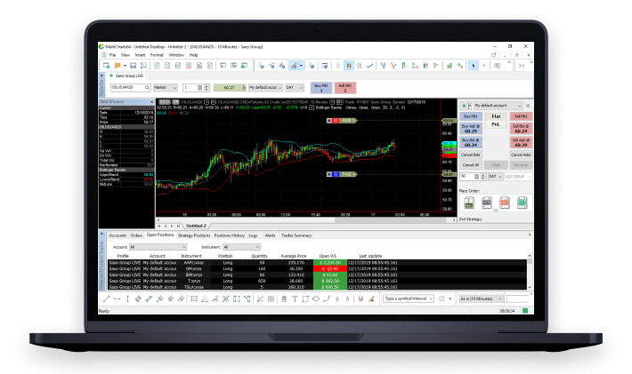The width and height of the screenshot is (632, 374).
Task: Open the trade bar DAY dropdown
Action: pyautogui.click(x=295, y=87)
